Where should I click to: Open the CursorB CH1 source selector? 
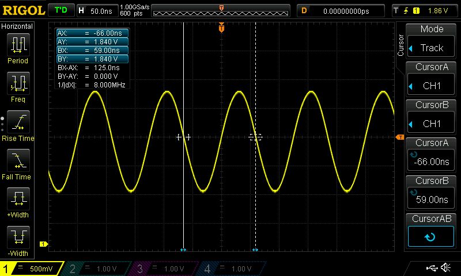click(432, 117)
